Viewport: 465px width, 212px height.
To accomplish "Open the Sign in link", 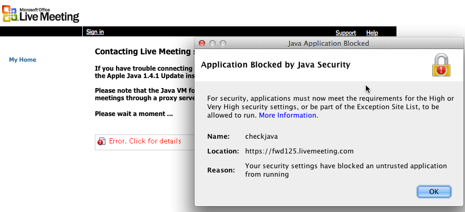I will coord(95,32).
